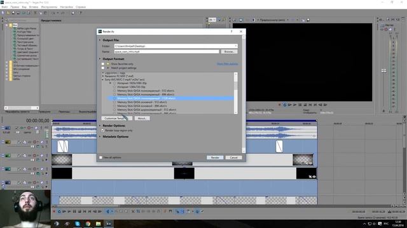This screenshot has height=228, width=407.
Task: Click the Cancel button
Action: click(x=233, y=158)
